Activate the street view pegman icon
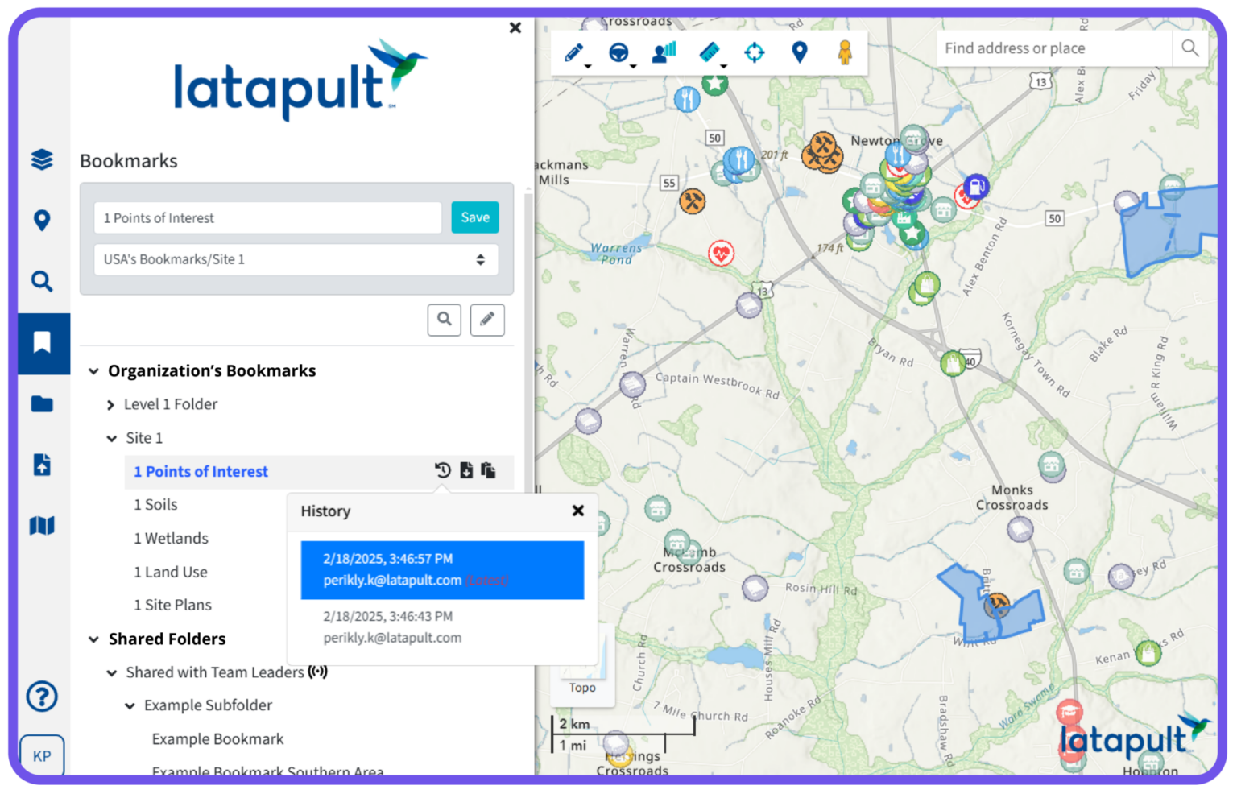The height and width of the screenshot is (794, 1237). [x=845, y=53]
